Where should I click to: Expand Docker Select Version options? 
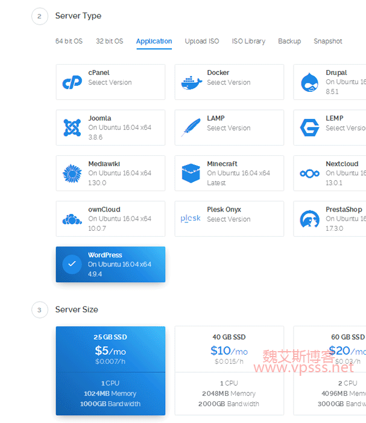click(x=229, y=83)
